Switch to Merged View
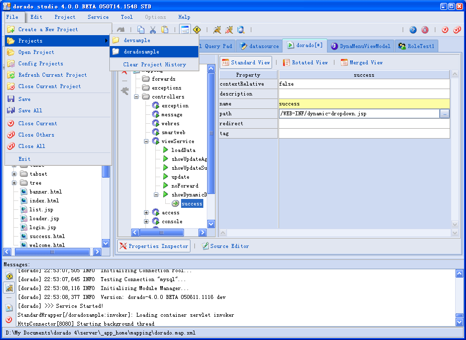 click(x=362, y=62)
